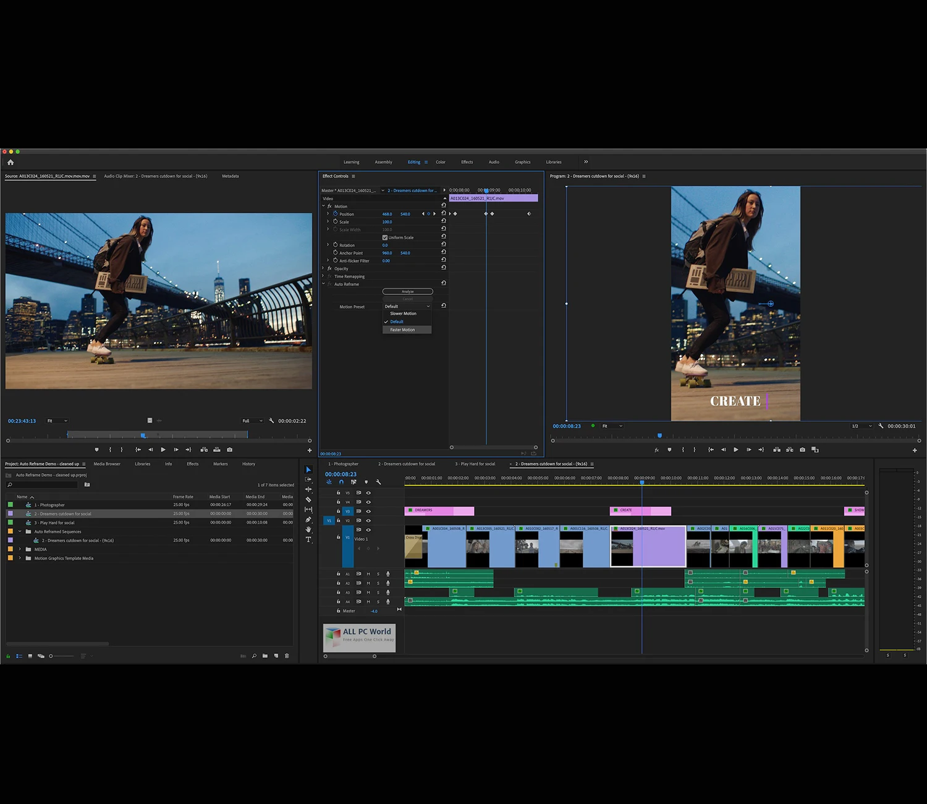Viewport: 927px width, 804px height.
Task: Open timeline display settings wrench
Action: coord(378,482)
